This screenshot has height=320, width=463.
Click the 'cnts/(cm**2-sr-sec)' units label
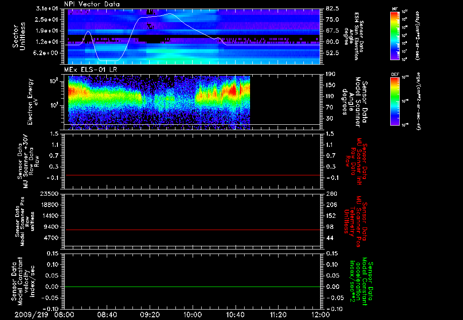click(417, 36)
